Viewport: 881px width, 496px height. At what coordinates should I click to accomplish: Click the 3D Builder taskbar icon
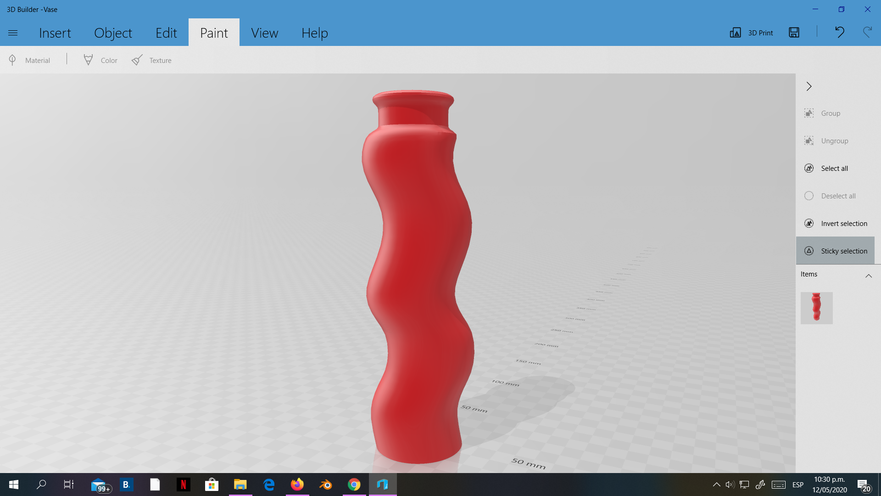click(383, 485)
